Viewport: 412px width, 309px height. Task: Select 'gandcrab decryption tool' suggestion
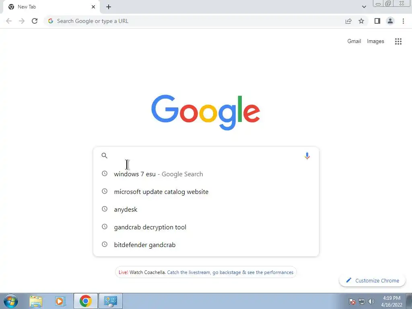tap(206, 227)
